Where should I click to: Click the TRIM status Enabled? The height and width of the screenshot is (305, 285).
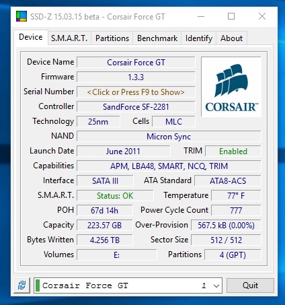click(x=233, y=151)
